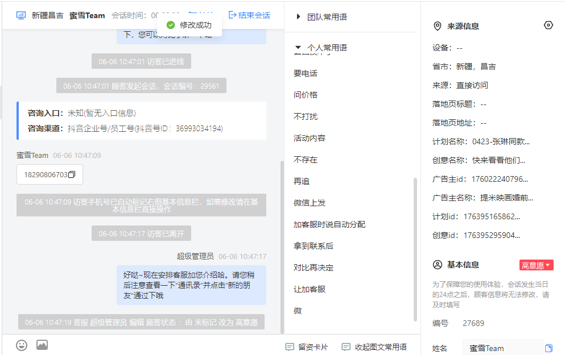This screenshot has height=355, width=565.
Task: Click the 姓名 input field with 蜜雪Team
Action: click(502, 348)
